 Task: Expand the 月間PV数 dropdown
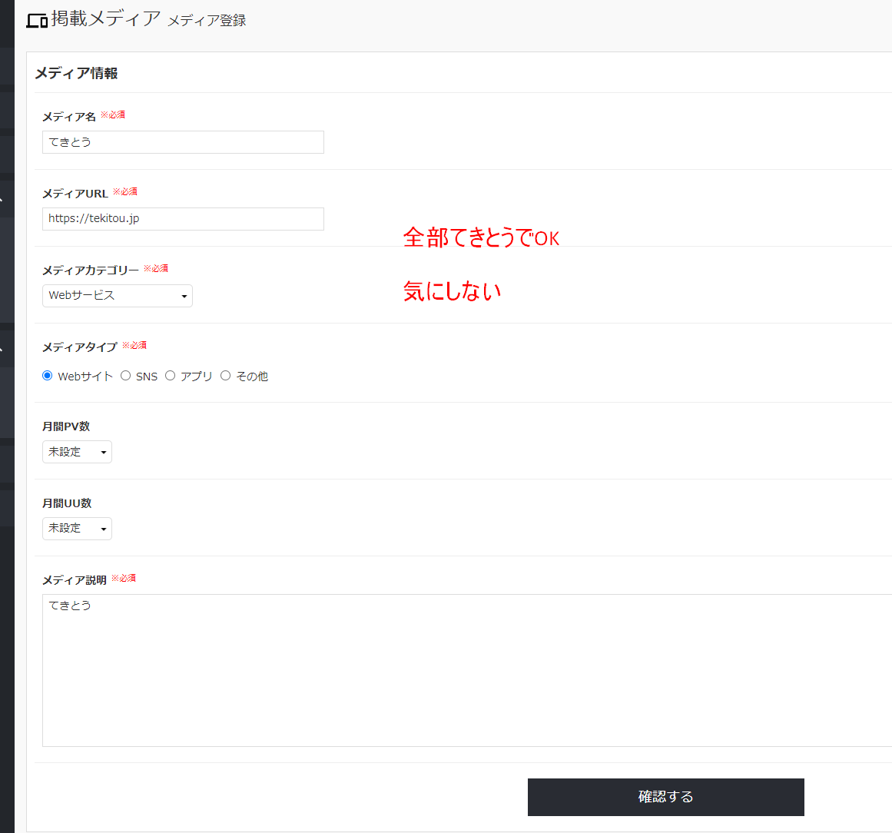pyautogui.click(x=77, y=452)
